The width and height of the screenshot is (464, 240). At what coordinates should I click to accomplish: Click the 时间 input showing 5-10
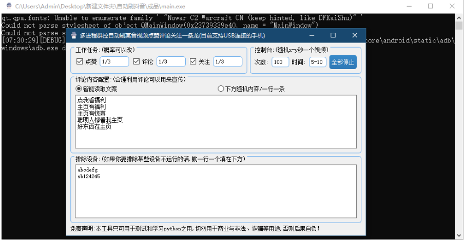(317, 62)
